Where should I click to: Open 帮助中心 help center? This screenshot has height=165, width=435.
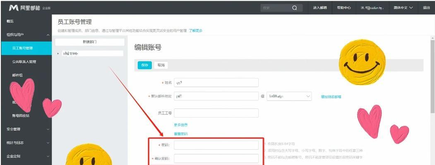point(344,8)
